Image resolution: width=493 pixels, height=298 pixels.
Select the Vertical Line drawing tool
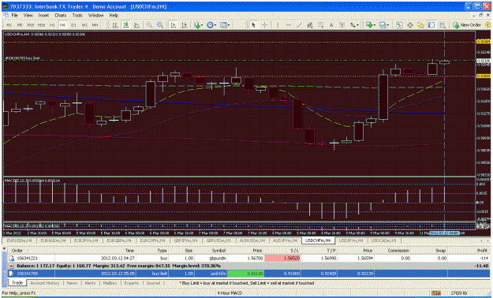tap(278, 25)
